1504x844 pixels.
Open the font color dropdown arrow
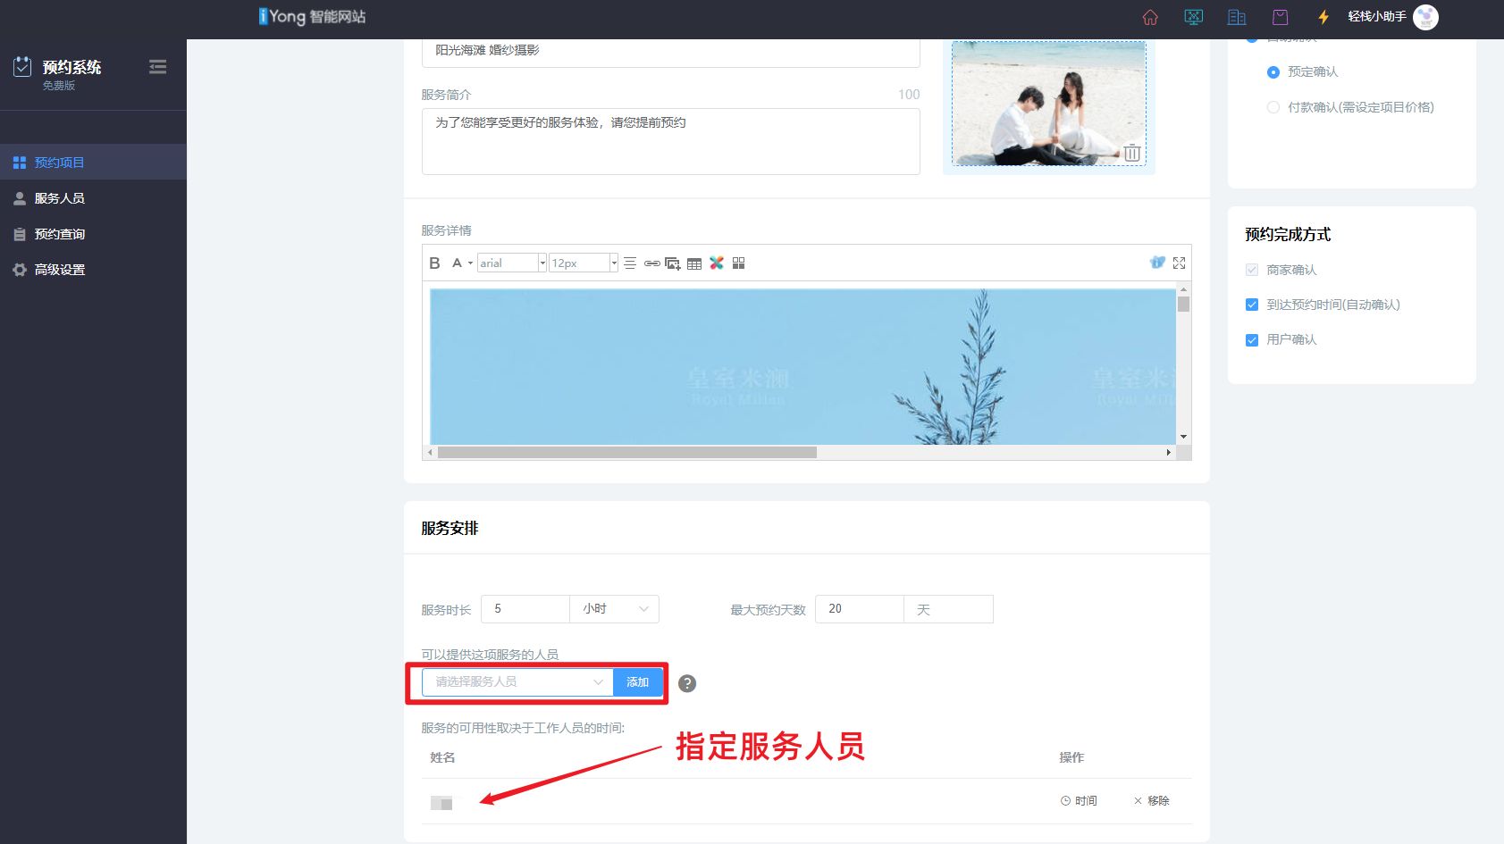470,263
